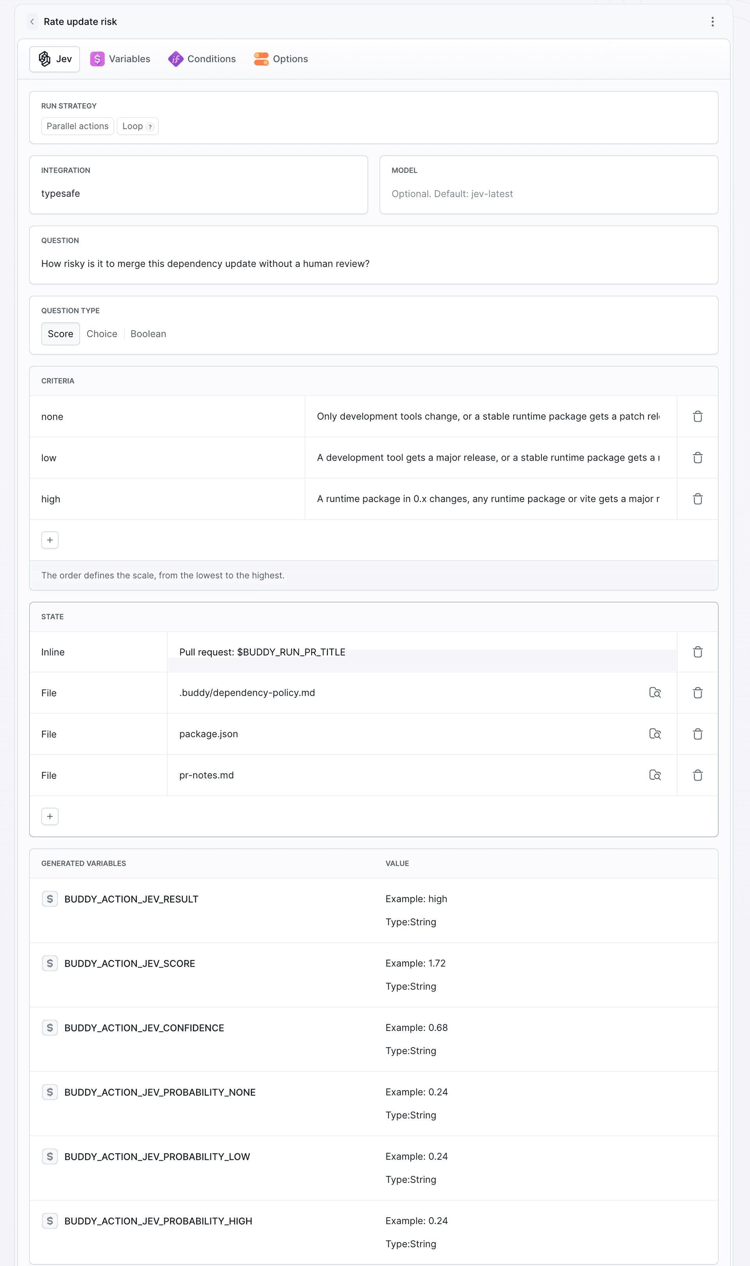Image resolution: width=750 pixels, height=1266 pixels.
Task: Show Loop help question mark tooltip
Action: coord(150,127)
